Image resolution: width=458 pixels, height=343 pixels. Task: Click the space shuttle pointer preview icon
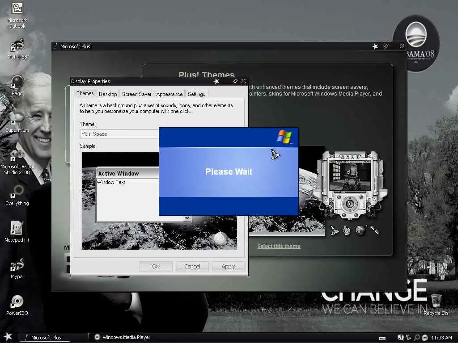335,230
